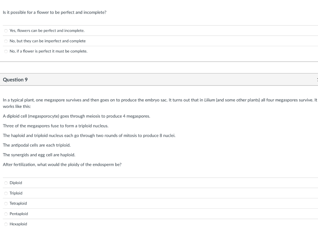Click the italic word 'Lilium'

click(209, 100)
